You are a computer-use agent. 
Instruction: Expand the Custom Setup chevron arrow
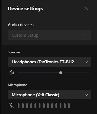pos(86,35)
